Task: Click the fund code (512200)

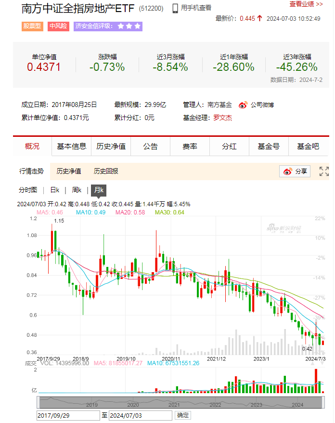Action: [x=151, y=9]
